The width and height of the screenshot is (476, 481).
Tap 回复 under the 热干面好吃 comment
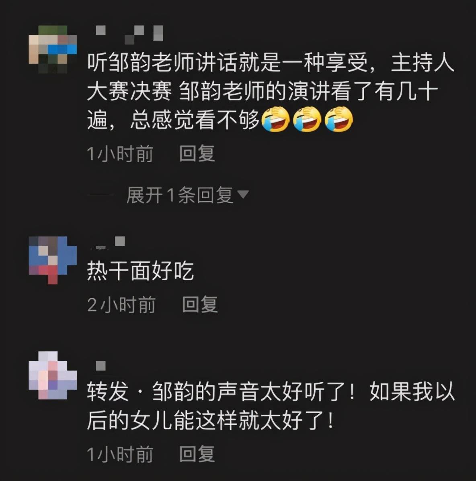click(x=200, y=305)
